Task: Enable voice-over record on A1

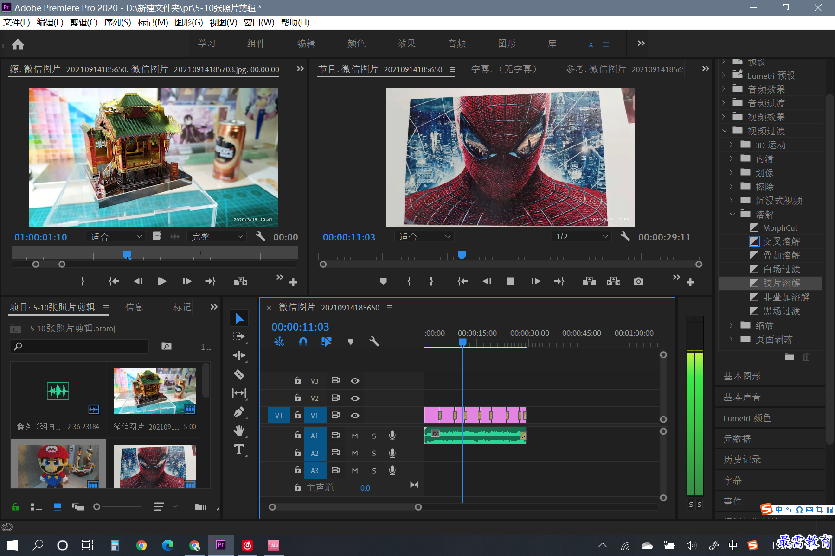Action: pos(392,436)
